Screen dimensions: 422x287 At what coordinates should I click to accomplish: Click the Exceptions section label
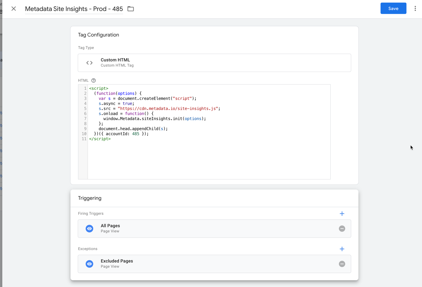pyautogui.click(x=87, y=249)
